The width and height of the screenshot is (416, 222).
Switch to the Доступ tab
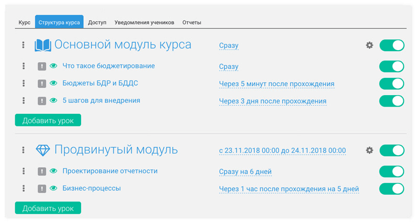97,22
